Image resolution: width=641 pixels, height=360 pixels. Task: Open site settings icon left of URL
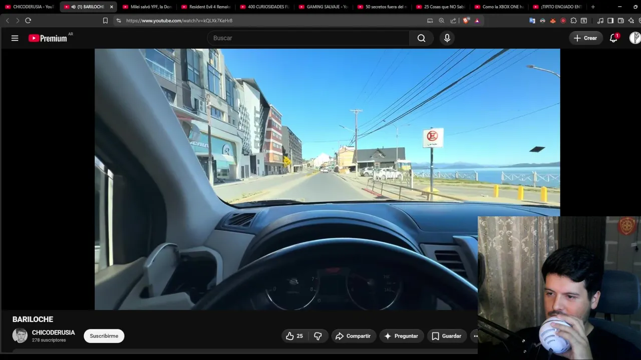(119, 20)
